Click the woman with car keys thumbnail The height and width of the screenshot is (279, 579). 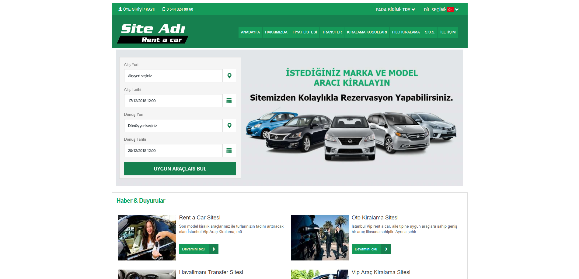pyautogui.click(x=147, y=238)
